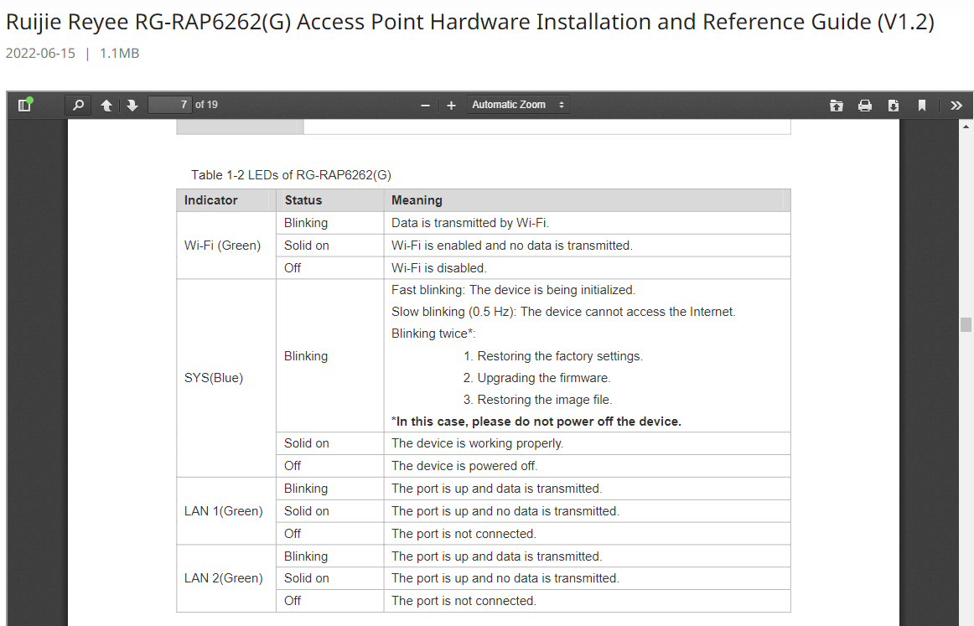Click LAN 1 'The port is up and no data is transmitted.'
The width and height of the screenshot is (974, 626).
pos(505,511)
